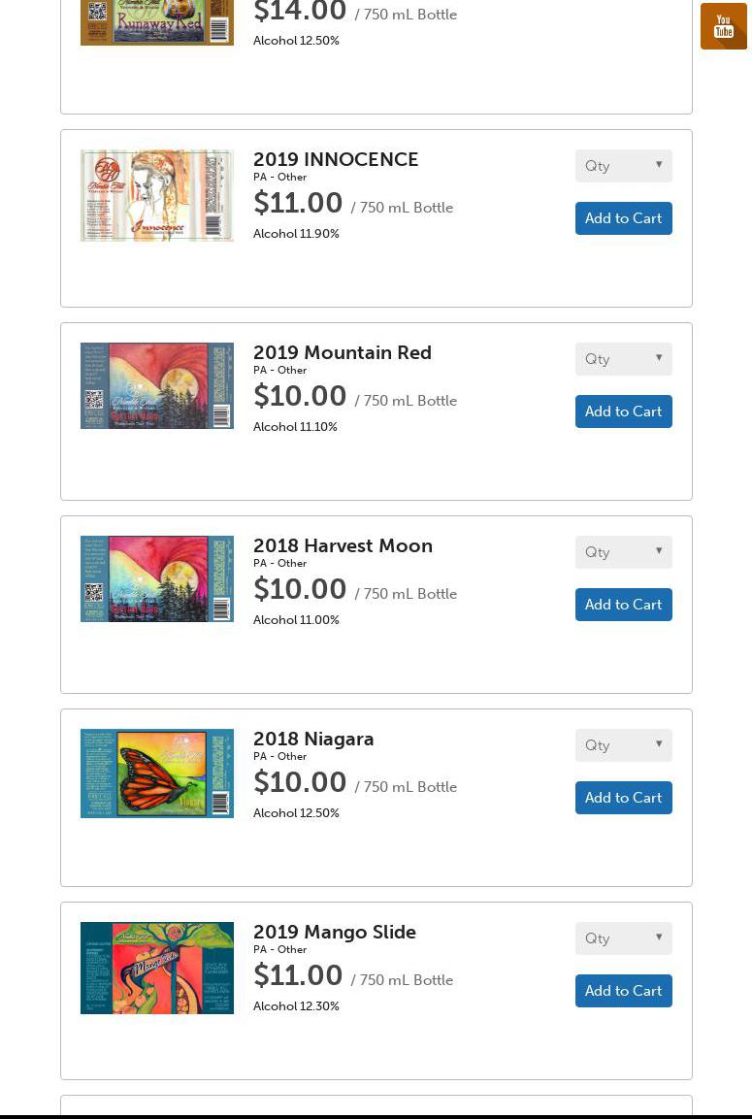Expand Qty selector for 2018 Harvest Moon
The height and width of the screenshot is (1119, 752).
click(x=623, y=552)
